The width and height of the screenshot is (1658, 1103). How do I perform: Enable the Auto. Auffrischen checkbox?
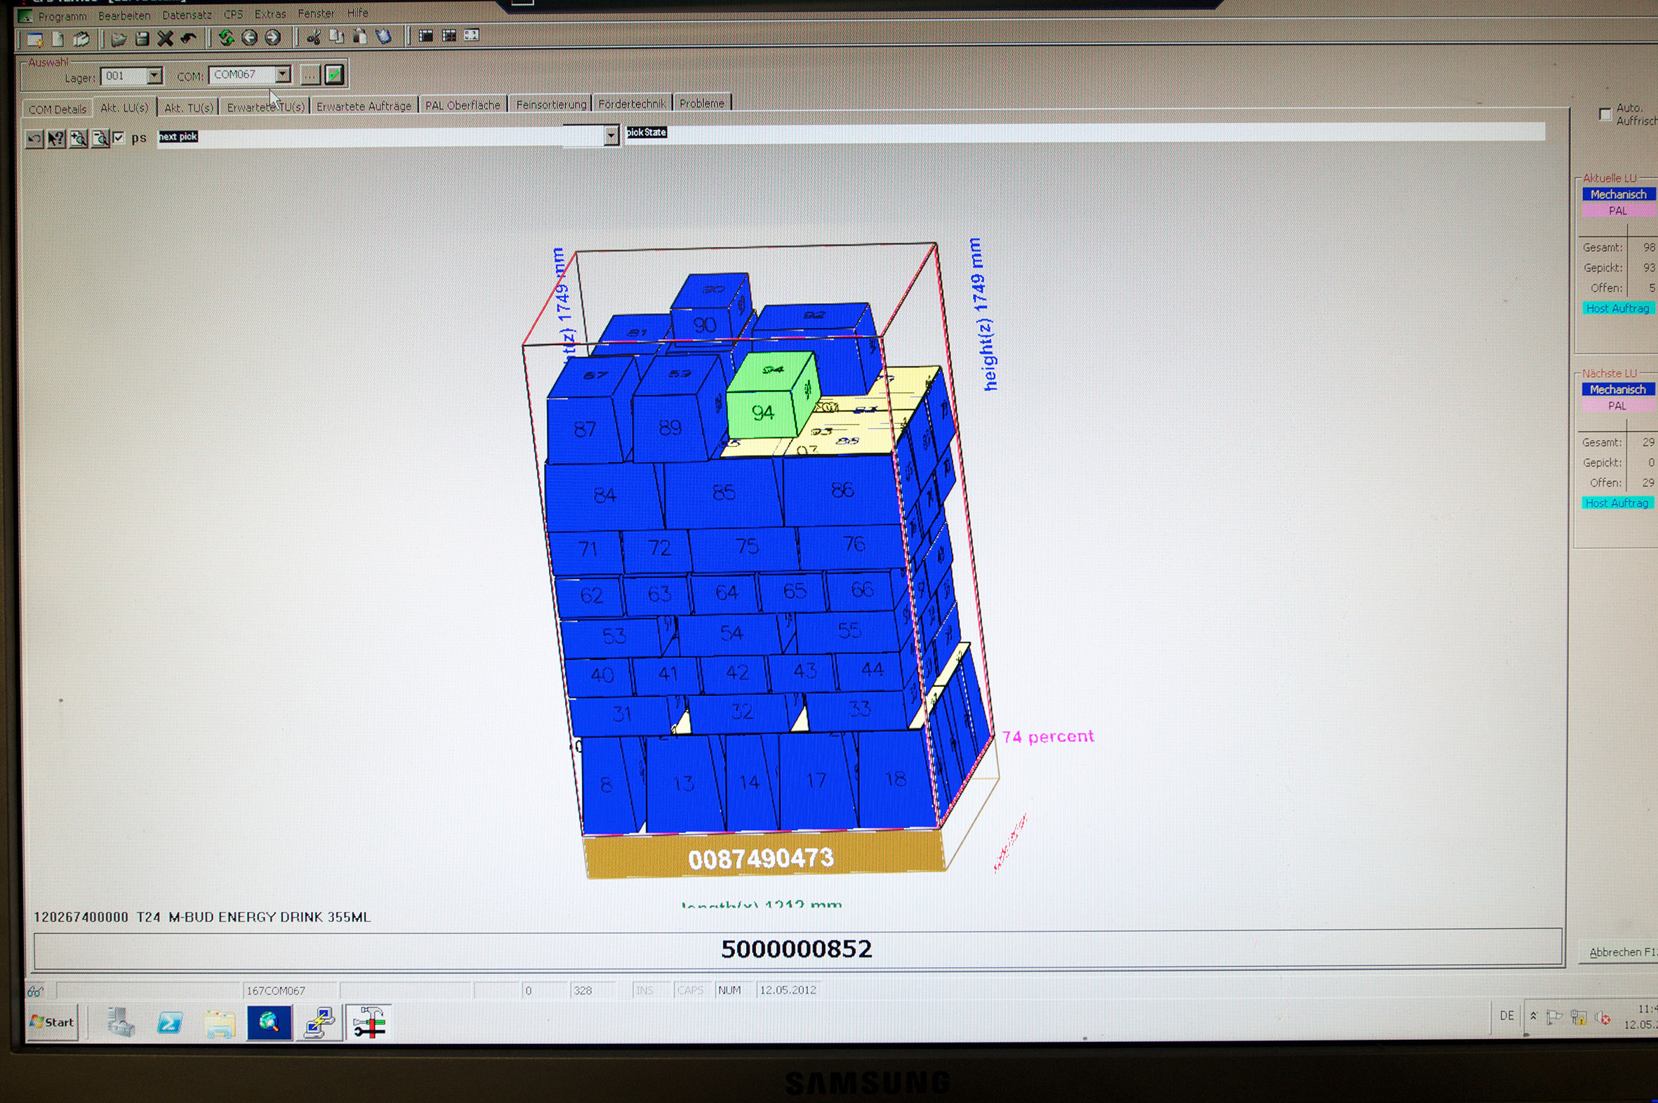click(1605, 114)
